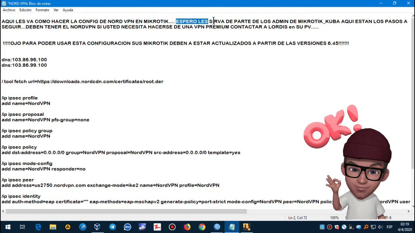Open the blue swirl app after Chrome
The height and width of the screenshot is (233, 415).
(x=217, y=227)
